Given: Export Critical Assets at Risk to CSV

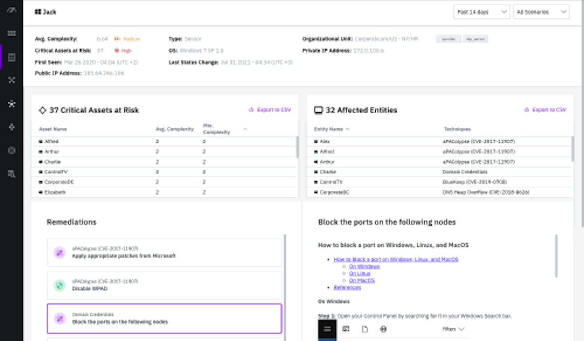Looking at the screenshot, I should pyautogui.click(x=270, y=110).
